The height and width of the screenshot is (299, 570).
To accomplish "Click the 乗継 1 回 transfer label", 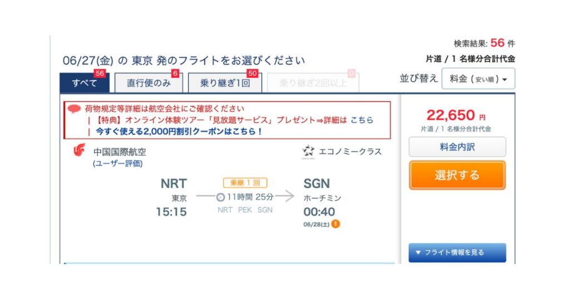I will coord(245,183).
